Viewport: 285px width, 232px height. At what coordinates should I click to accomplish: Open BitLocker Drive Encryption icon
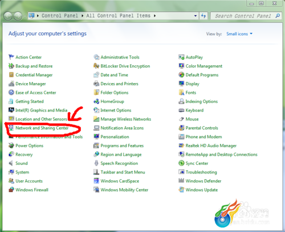pyautogui.click(x=96, y=66)
